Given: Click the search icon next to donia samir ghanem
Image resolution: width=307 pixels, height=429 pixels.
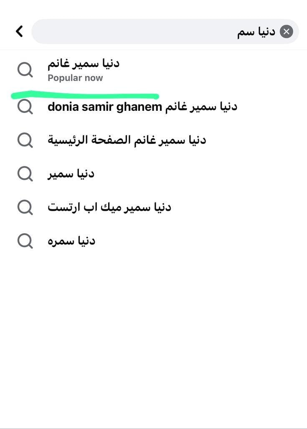Looking at the screenshot, I should pyautogui.click(x=25, y=107).
